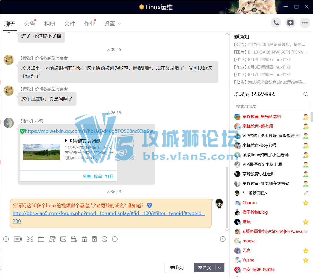
Task: Open the 作业 tab
Action: coord(90,24)
